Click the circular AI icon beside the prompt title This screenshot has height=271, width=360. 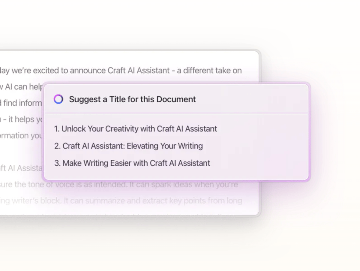tap(58, 99)
